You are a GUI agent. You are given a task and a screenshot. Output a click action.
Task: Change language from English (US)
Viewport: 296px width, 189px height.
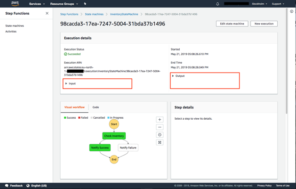(37, 186)
